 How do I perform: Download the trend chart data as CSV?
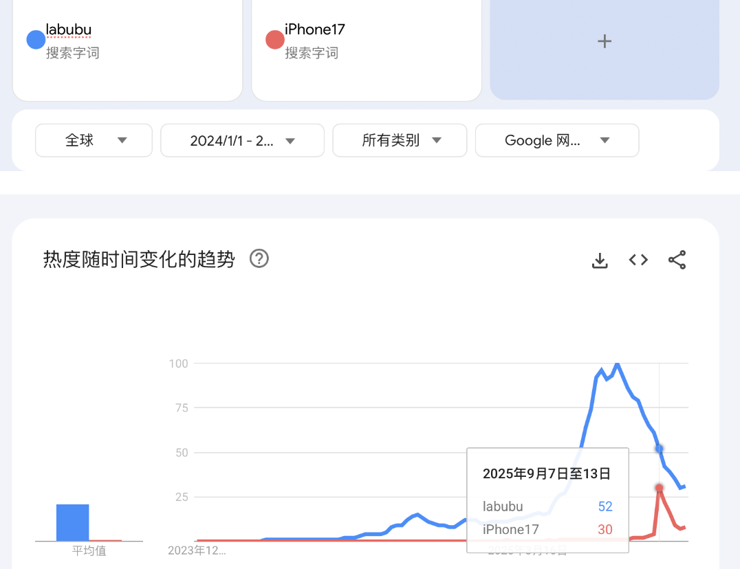(600, 260)
